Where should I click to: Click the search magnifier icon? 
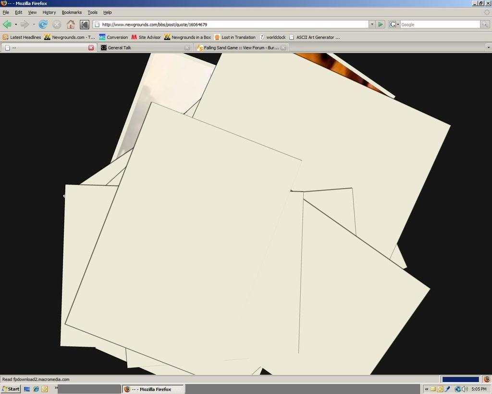[x=485, y=24]
